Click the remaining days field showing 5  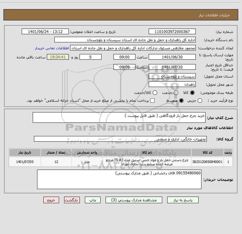90,57
